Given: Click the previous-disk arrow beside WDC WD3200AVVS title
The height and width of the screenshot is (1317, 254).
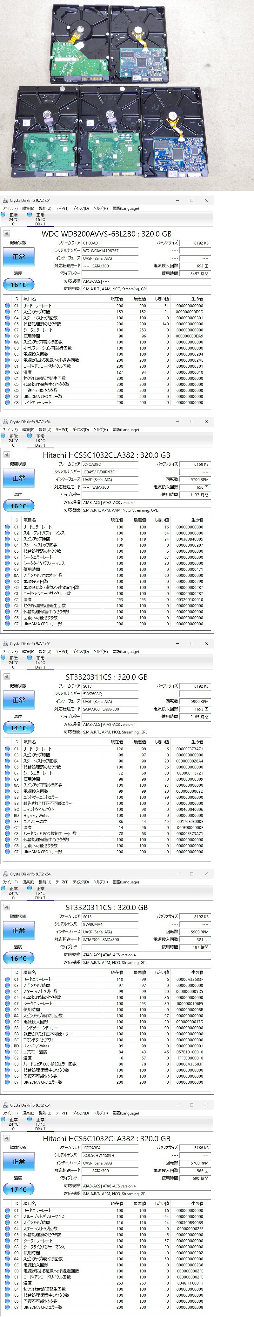Looking at the screenshot, I should coord(7,234).
